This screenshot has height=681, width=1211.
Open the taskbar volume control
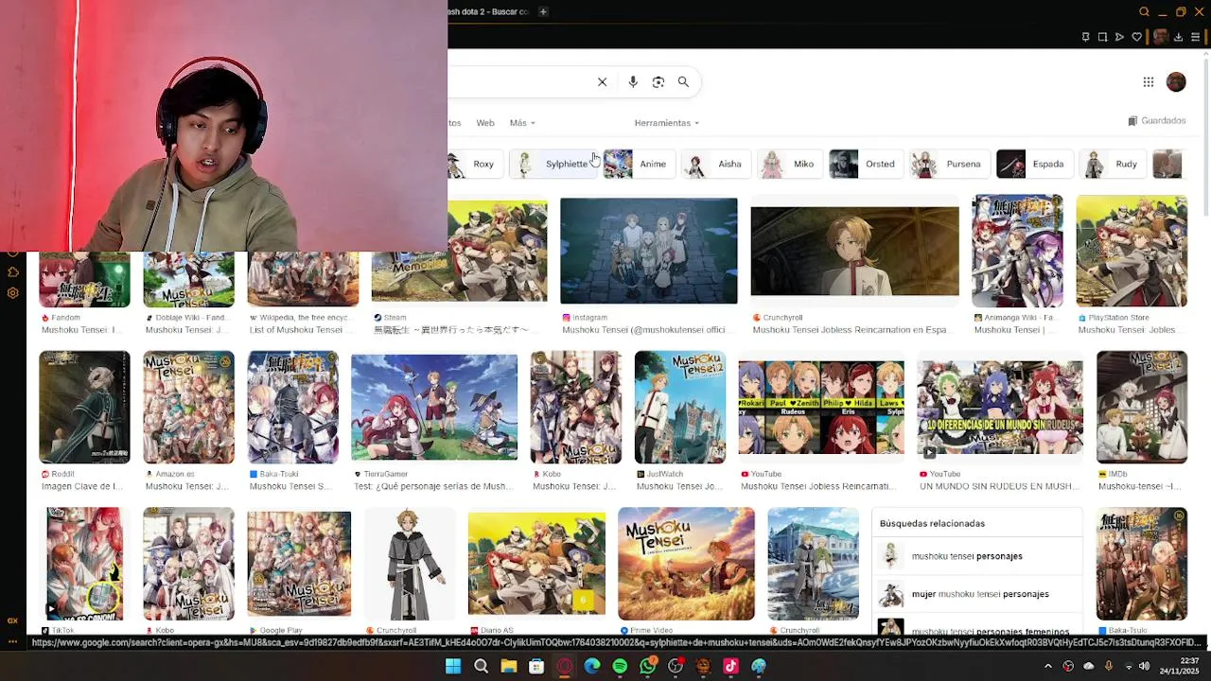point(1144,666)
